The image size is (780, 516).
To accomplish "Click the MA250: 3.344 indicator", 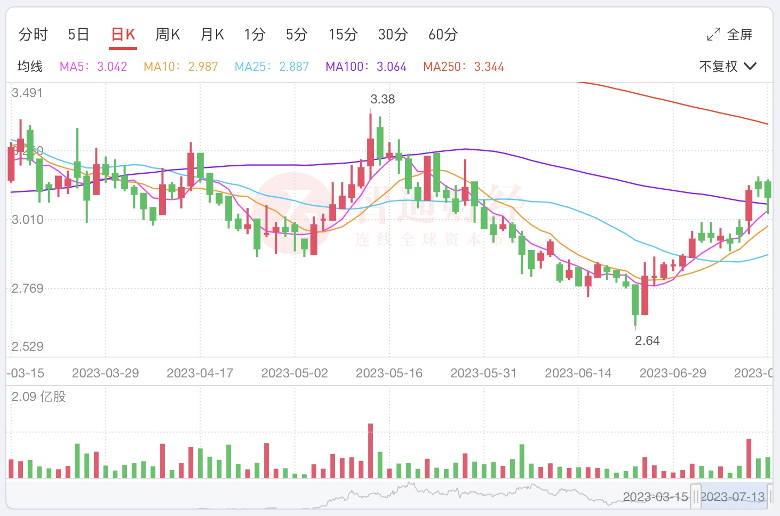I will pos(464,67).
